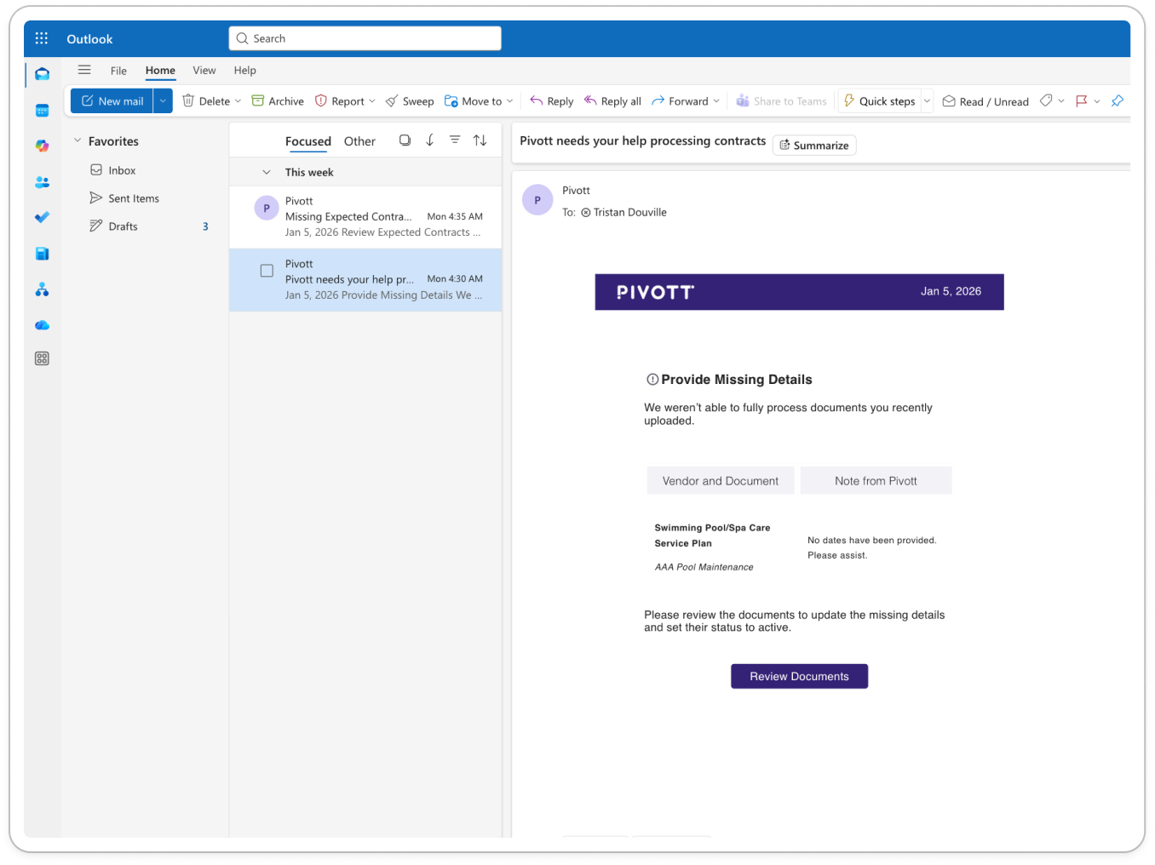
Task: Reply to the message from toolbar
Action: tap(552, 100)
